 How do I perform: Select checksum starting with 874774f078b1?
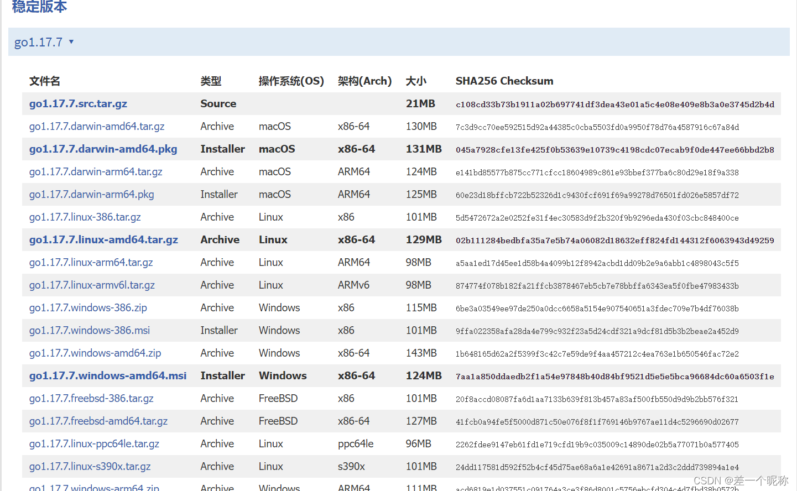[x=597, y=286]
